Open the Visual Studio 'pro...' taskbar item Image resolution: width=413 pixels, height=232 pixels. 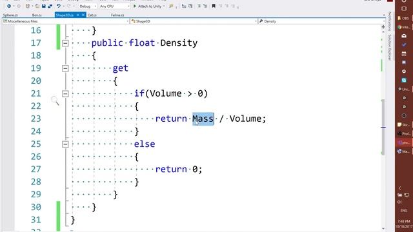pos(404,142)
